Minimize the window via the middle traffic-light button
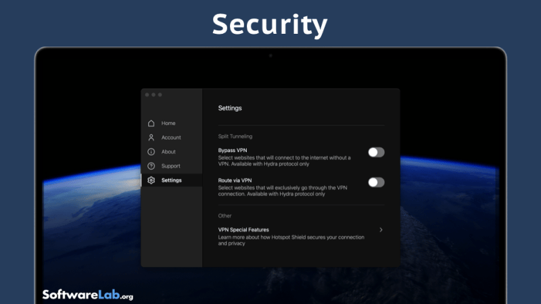Screen dimensions: 541x304 pos(154,95)
